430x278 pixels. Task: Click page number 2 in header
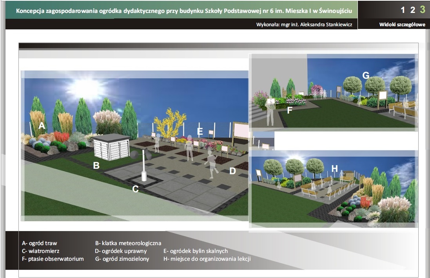coord(412,10)
